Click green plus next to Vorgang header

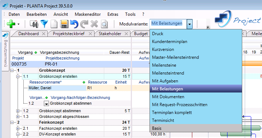click(36, 53)
